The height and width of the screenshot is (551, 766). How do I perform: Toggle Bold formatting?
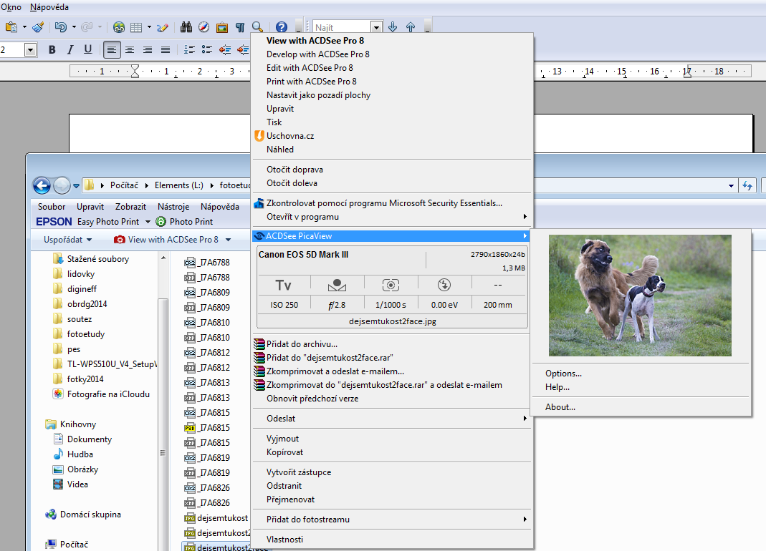tap(52, 49)
